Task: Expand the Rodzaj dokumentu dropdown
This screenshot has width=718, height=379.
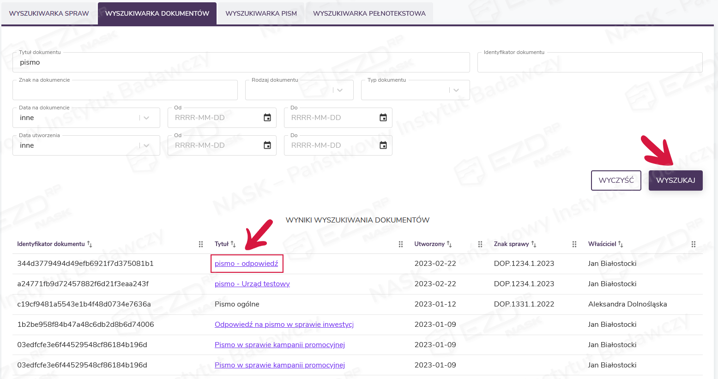Action: point(340,90)
